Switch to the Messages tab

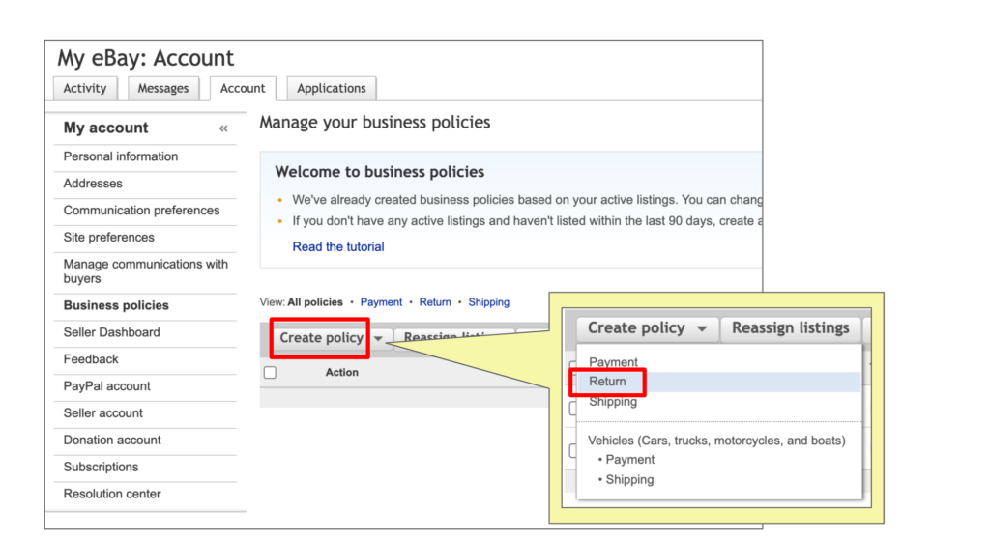coord(162,88)
